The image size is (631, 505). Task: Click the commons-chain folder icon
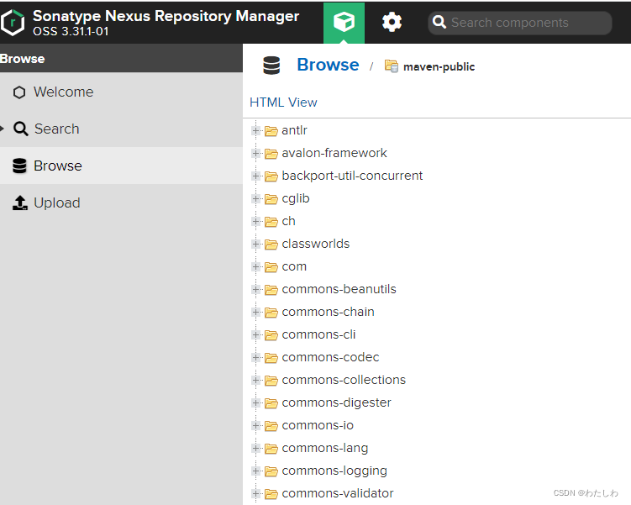pos(271,313)
